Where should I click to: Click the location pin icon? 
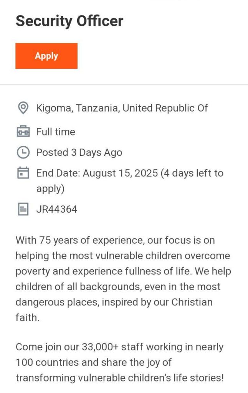coord(23,108)
